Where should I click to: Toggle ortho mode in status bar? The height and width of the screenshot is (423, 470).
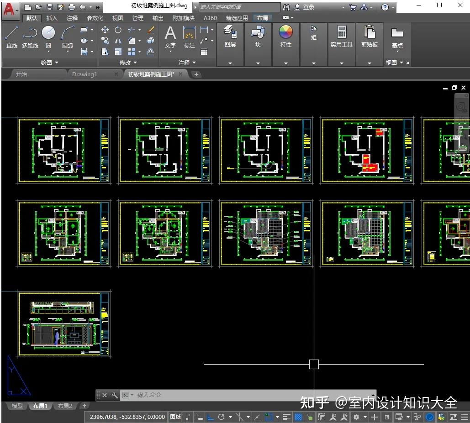pos(211,417)
